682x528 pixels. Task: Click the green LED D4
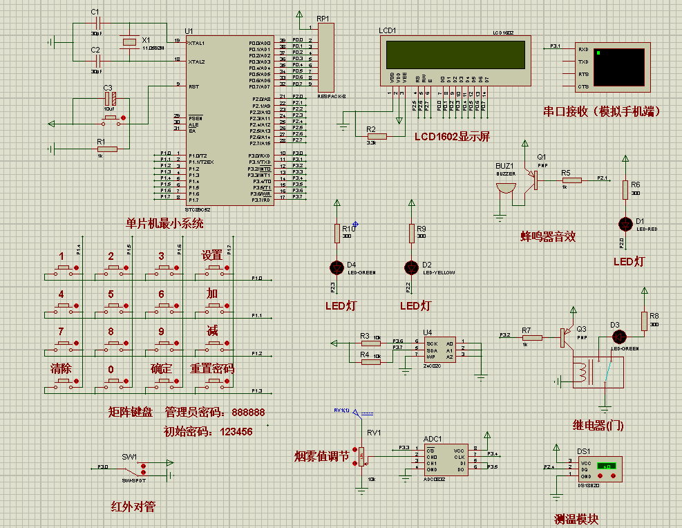[x=337, y=267]
